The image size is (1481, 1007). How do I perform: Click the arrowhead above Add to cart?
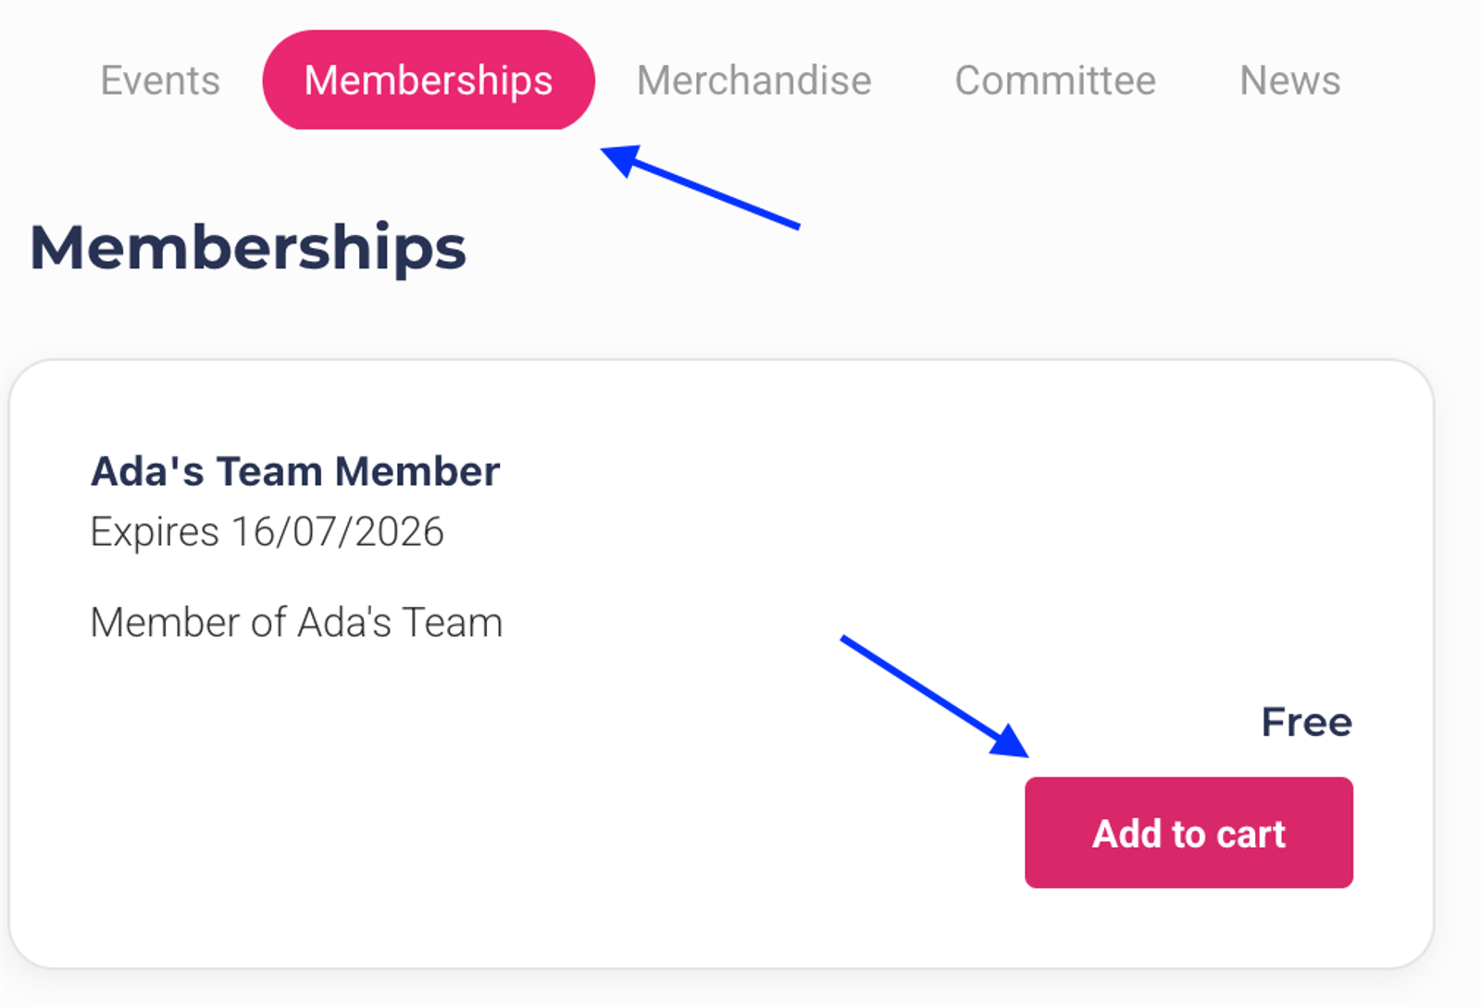(1011, 741)
